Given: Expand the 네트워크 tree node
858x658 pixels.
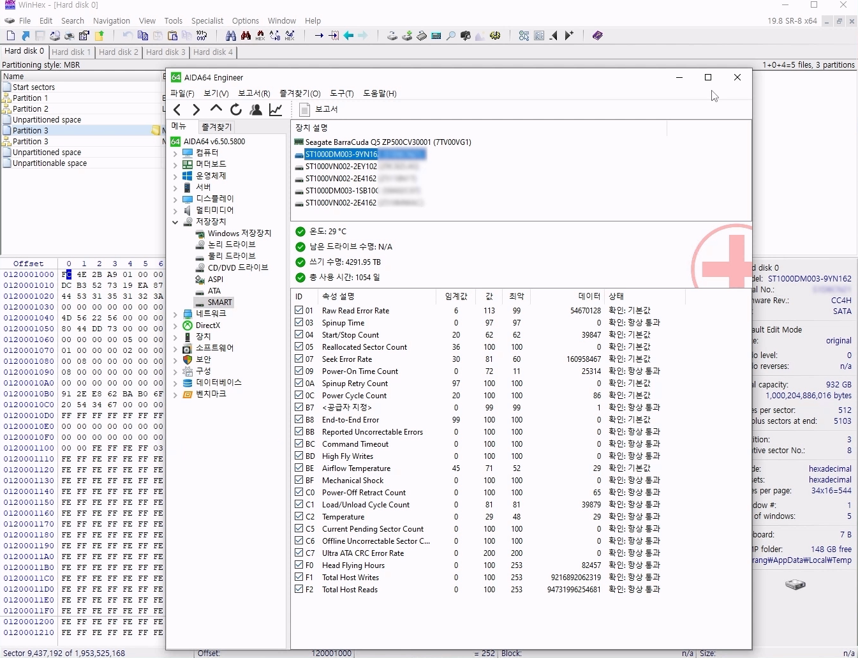Looking at the screenshot, I should click(x=175, y=314).
